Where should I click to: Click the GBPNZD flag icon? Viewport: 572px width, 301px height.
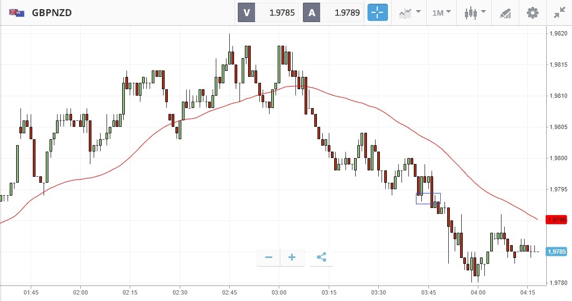(x=17, y=12)
